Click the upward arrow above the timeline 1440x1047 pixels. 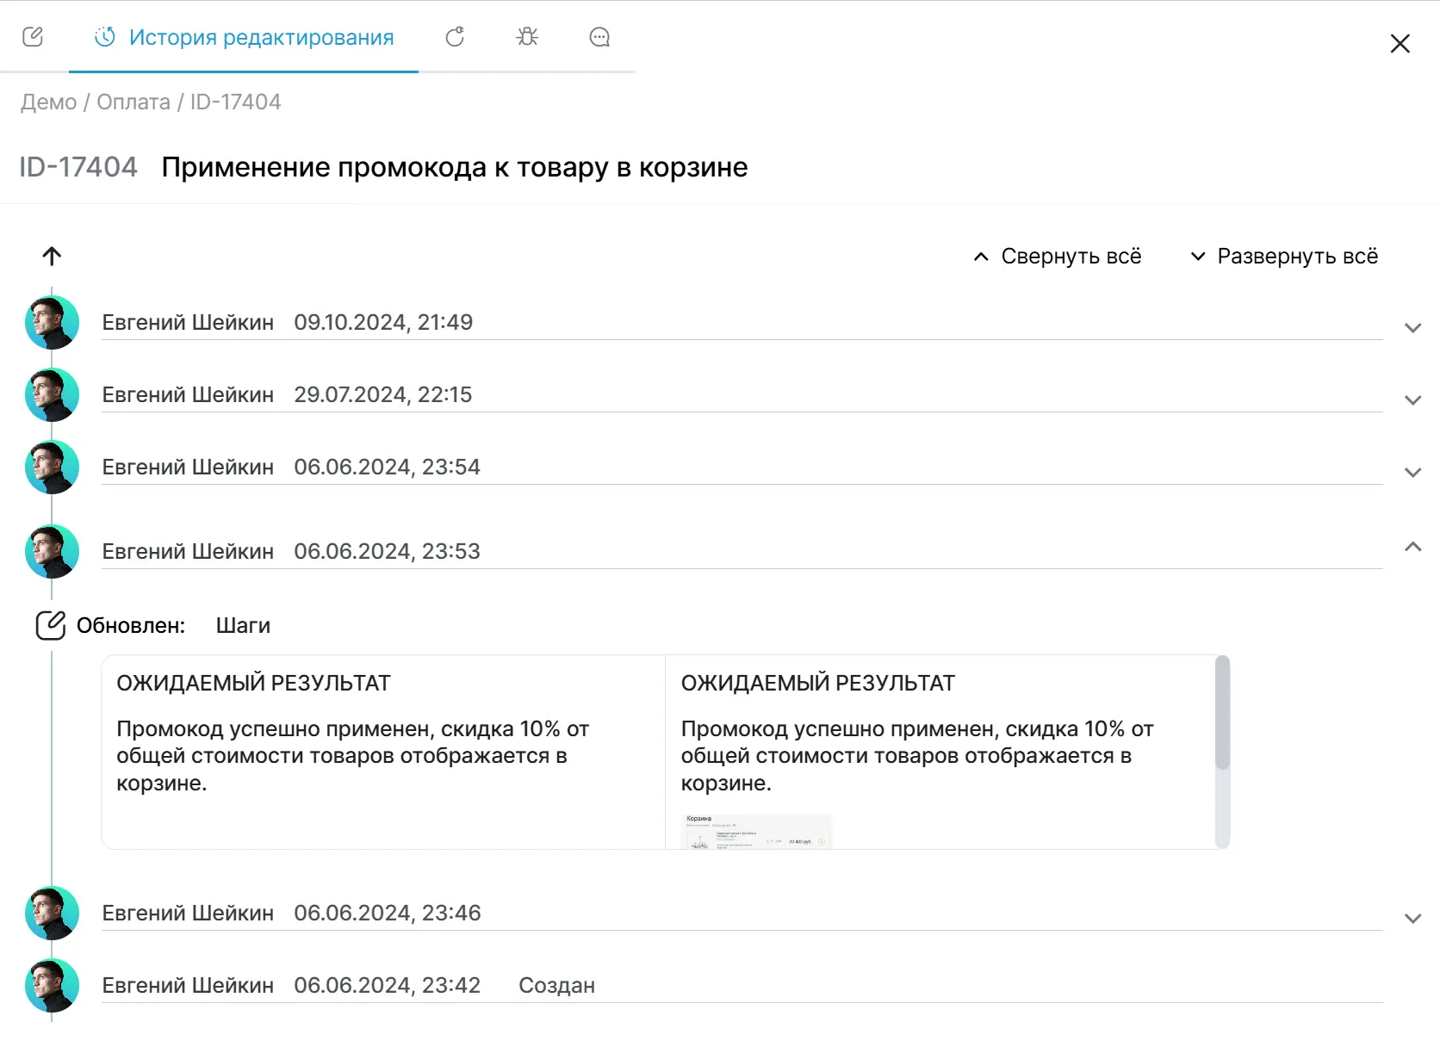(x=53, y=256)
